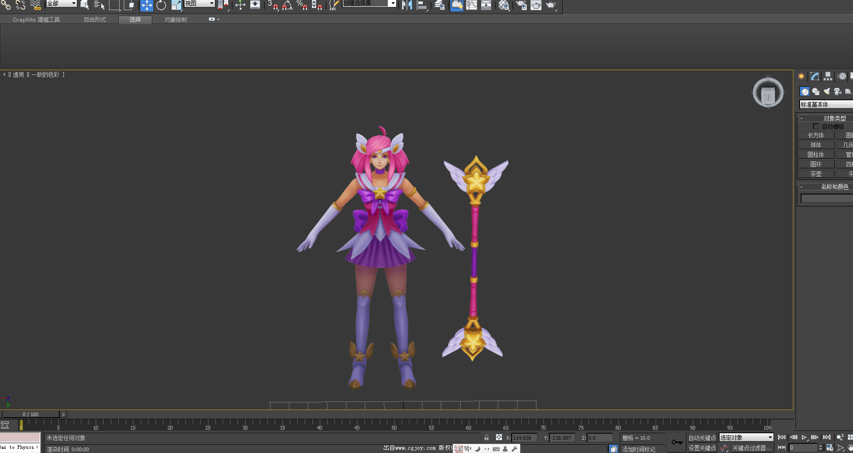The image size is (853, 453).
Task: Open the Hierarchy command panel tab
Action: (x=828, y=76)
